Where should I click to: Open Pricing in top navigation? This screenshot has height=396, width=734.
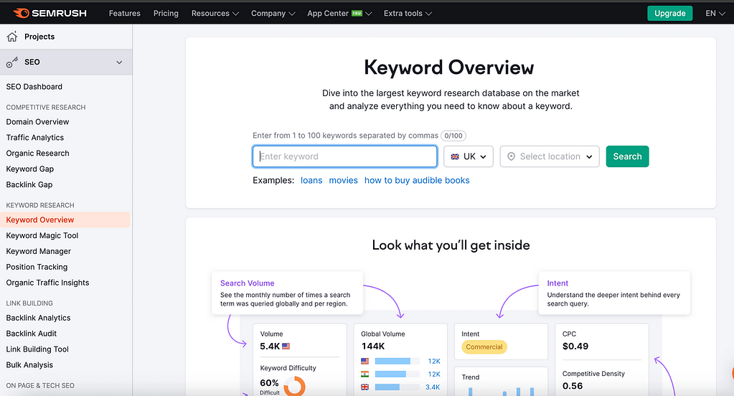click(x=166, y=14)
